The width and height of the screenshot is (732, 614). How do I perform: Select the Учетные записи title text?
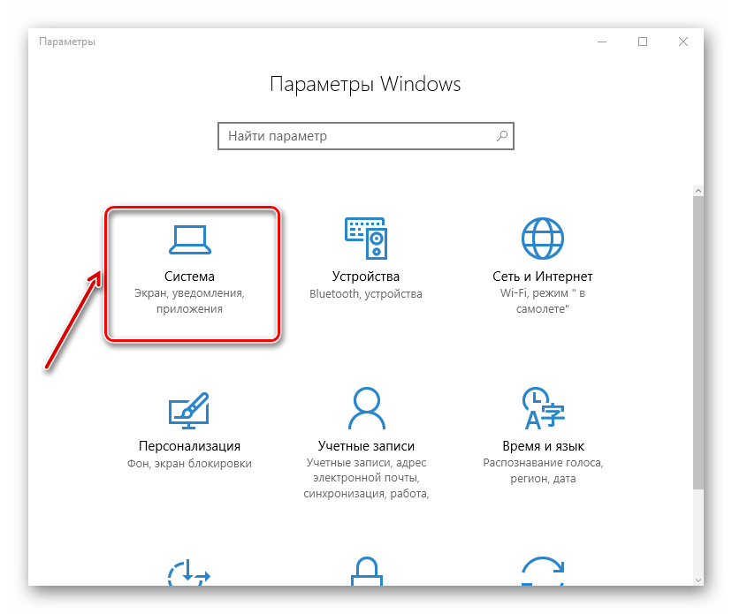point(365,446)
